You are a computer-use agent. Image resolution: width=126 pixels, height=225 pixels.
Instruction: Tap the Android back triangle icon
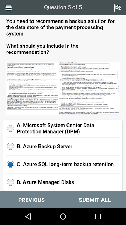click(x=28, y=217)
